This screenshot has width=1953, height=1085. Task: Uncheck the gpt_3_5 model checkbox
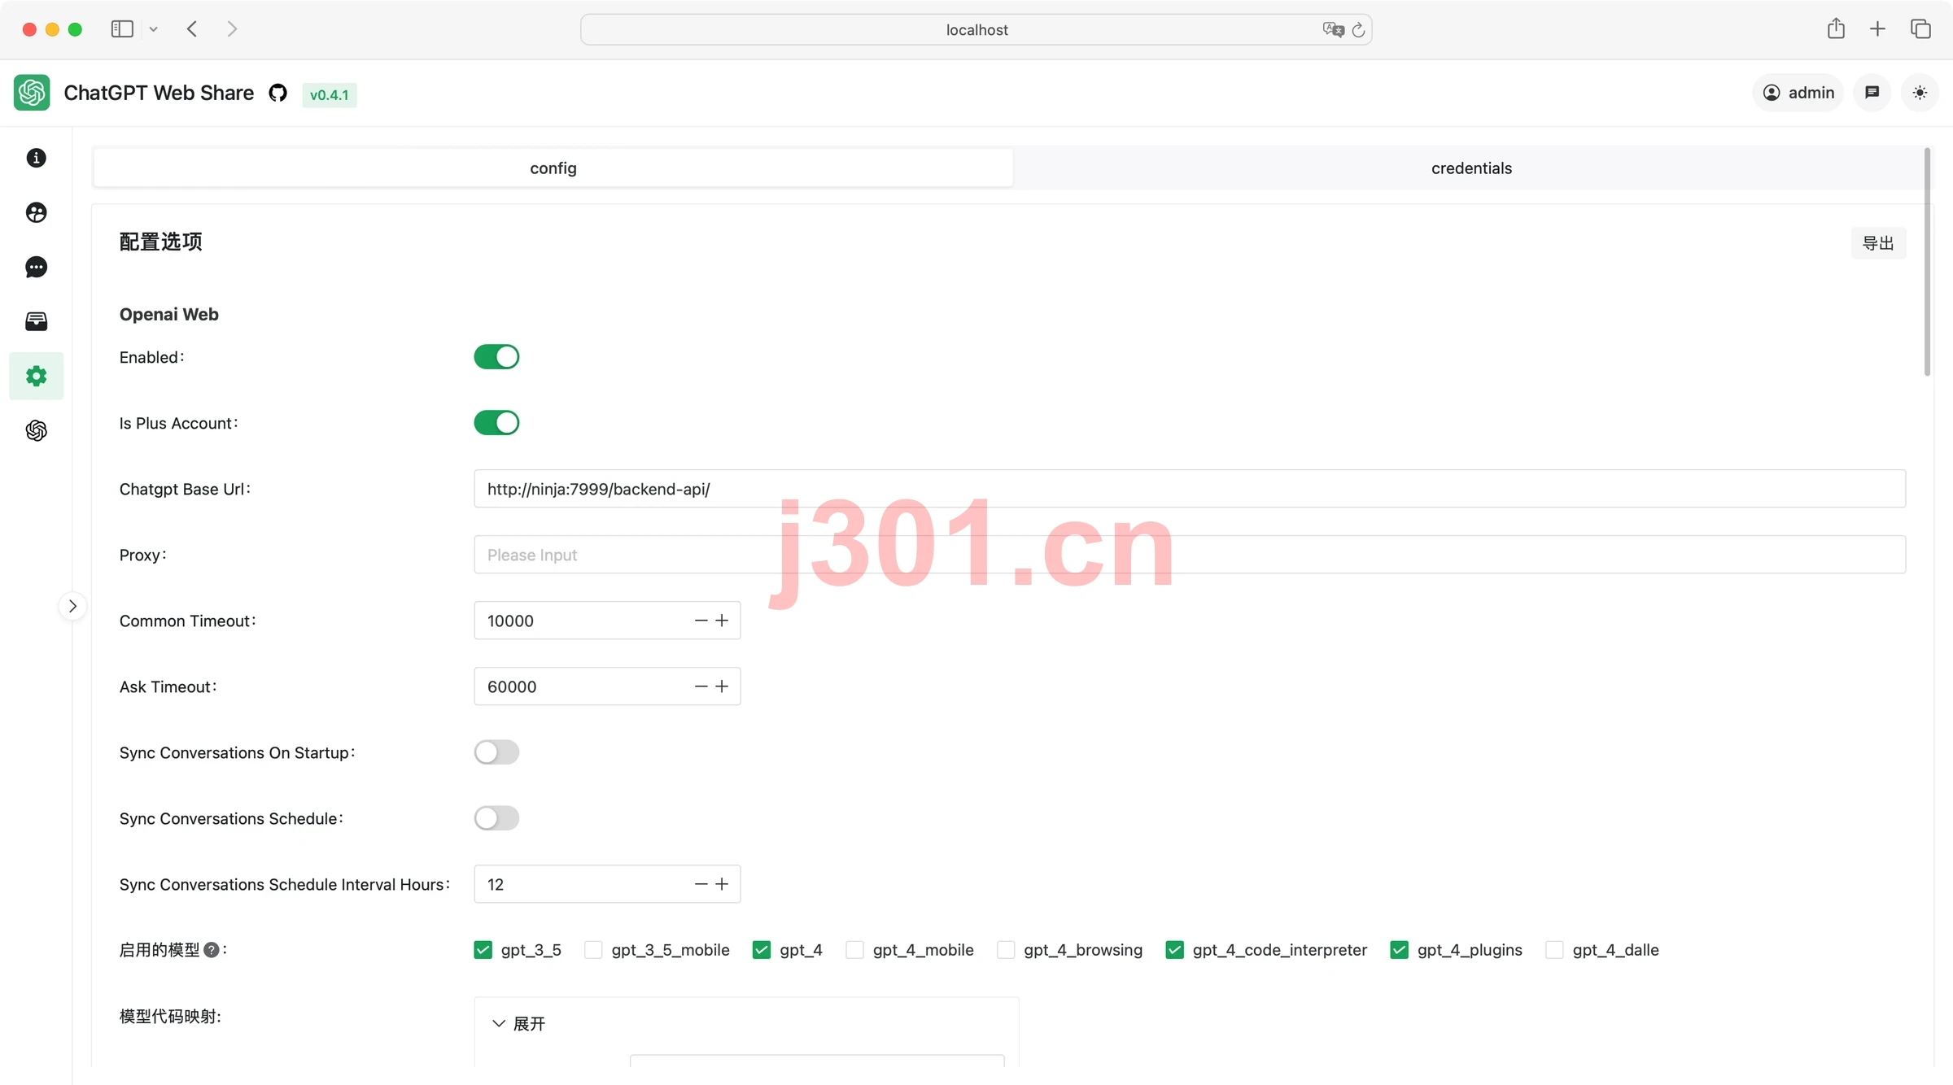(483, 950)
